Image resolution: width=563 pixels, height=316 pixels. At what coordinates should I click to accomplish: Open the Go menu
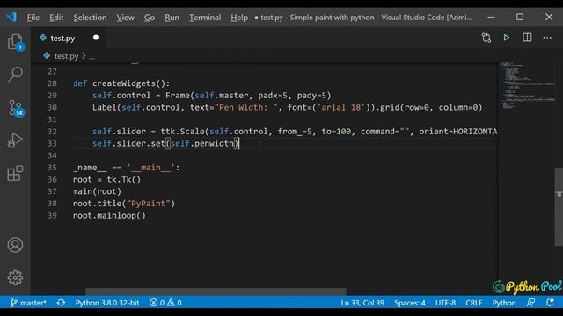pyautogui.click(x=150, y=18)
